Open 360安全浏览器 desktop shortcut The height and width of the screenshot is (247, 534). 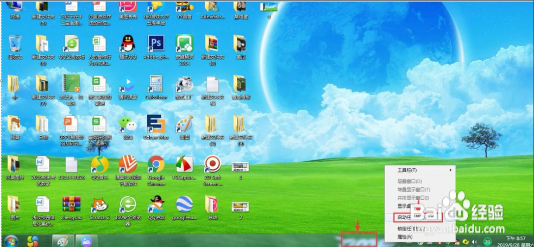[128, 211]
